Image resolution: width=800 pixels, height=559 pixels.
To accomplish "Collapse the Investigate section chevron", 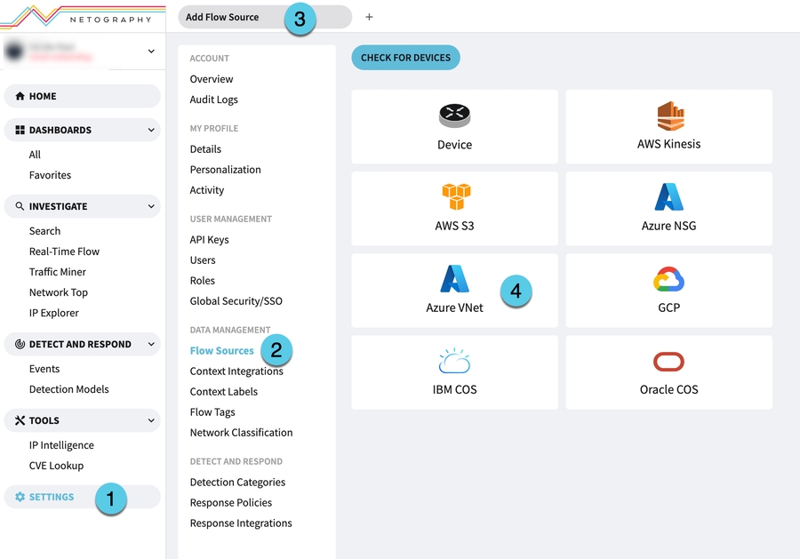I will tap(151, 206).
